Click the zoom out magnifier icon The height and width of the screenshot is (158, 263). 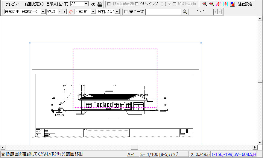coord(212,4)
